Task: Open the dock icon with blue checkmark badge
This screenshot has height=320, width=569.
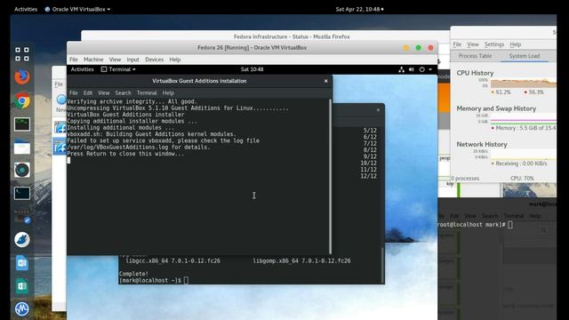Action: click(x=22, y=216)
